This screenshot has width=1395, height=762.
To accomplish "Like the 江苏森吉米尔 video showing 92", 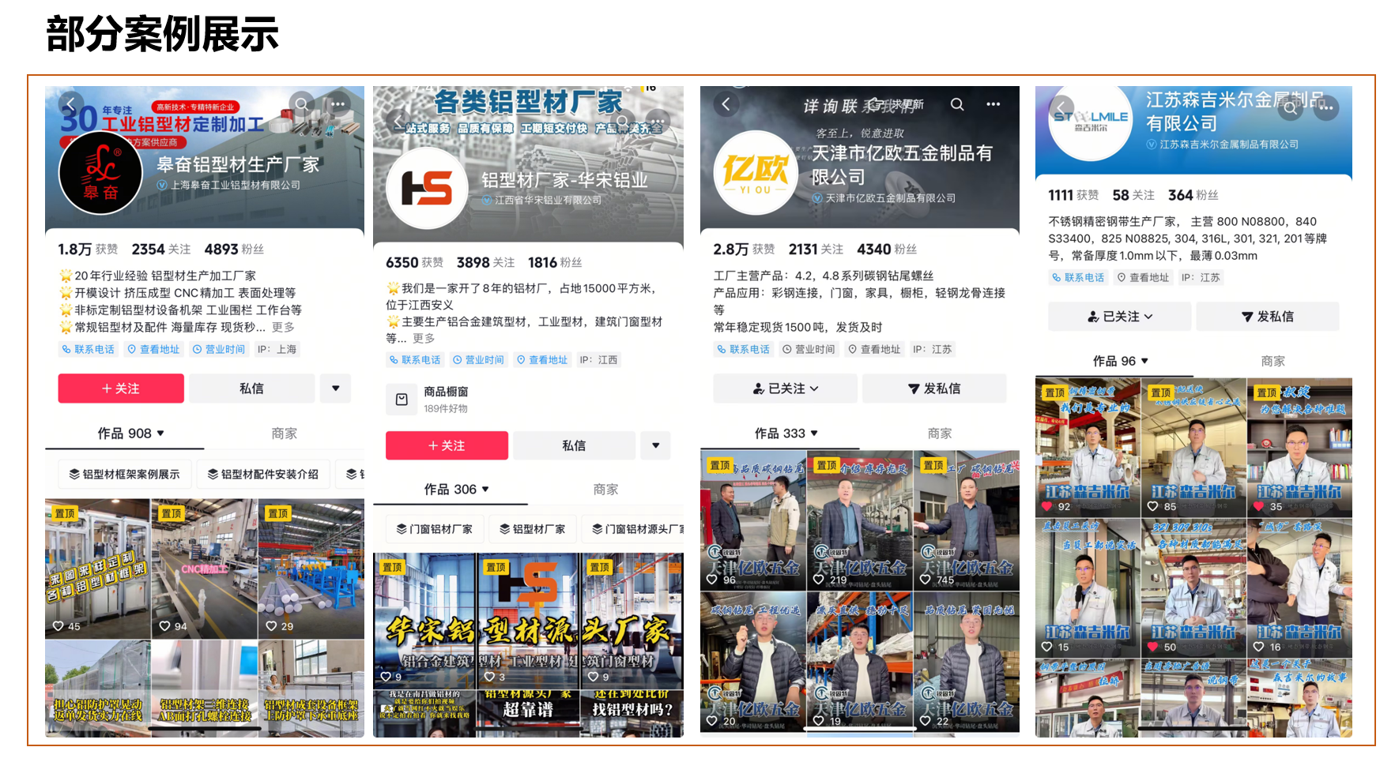I will [x=1047, y=506].
